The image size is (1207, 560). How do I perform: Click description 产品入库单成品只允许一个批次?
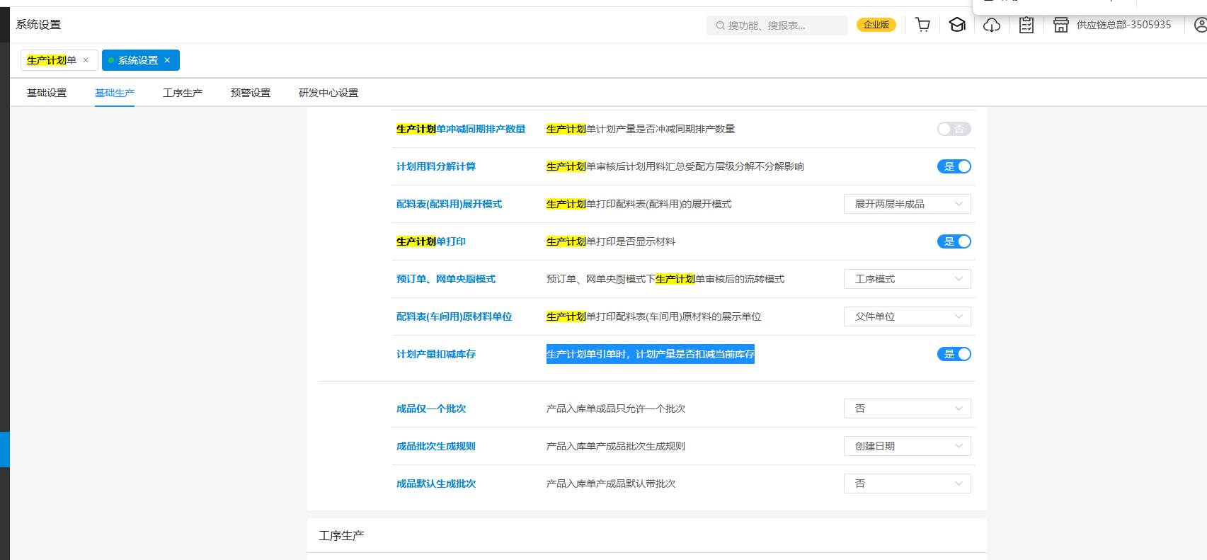[616, 408]
